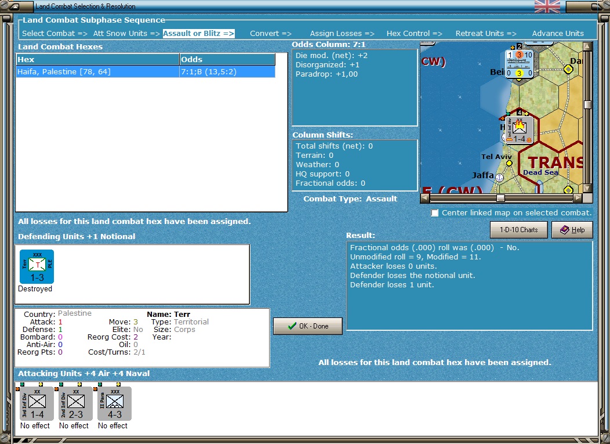The height and width of the screenshot is (444, 610).
Task: Click the Retreat Units subphase step
Action: (486, 34)
